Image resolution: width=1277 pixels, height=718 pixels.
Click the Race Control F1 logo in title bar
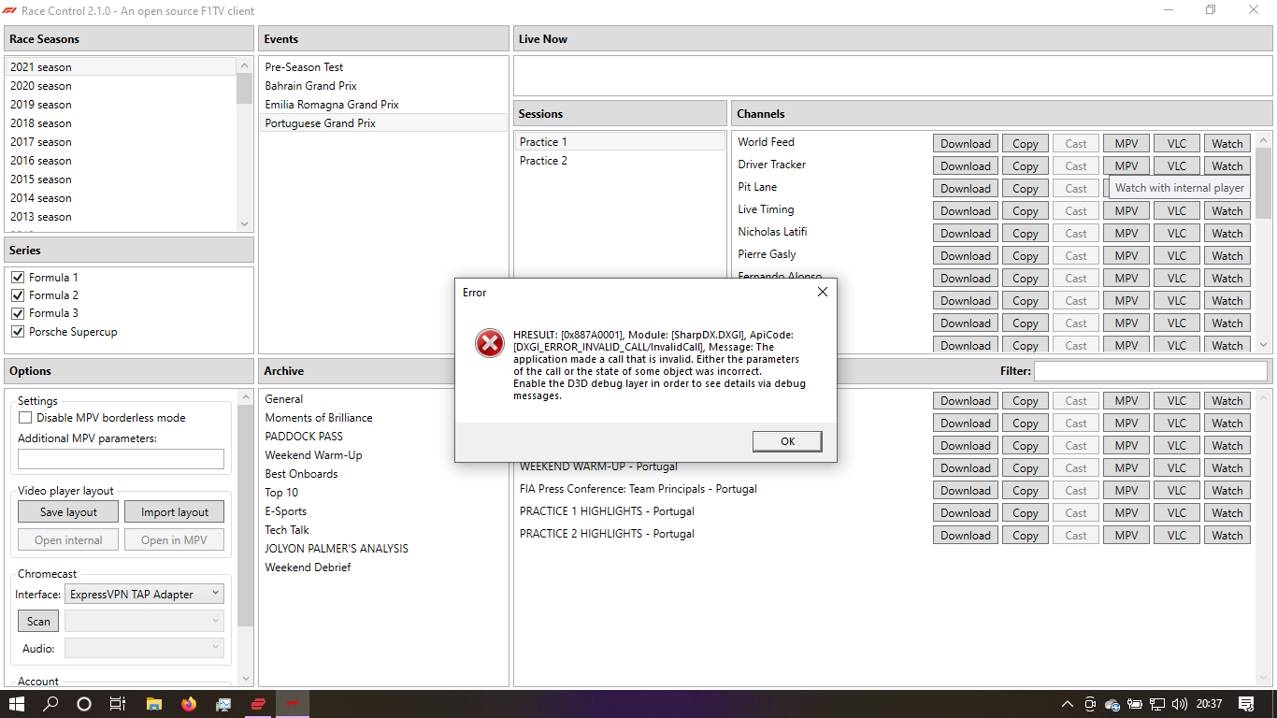(x=10, y=10)
